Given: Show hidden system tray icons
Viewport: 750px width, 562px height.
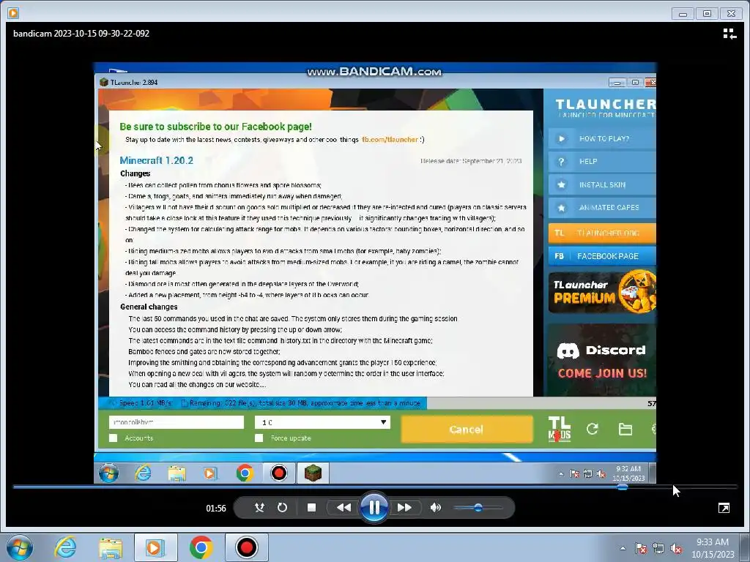Looking at the screenshot, I should (623, 548).
